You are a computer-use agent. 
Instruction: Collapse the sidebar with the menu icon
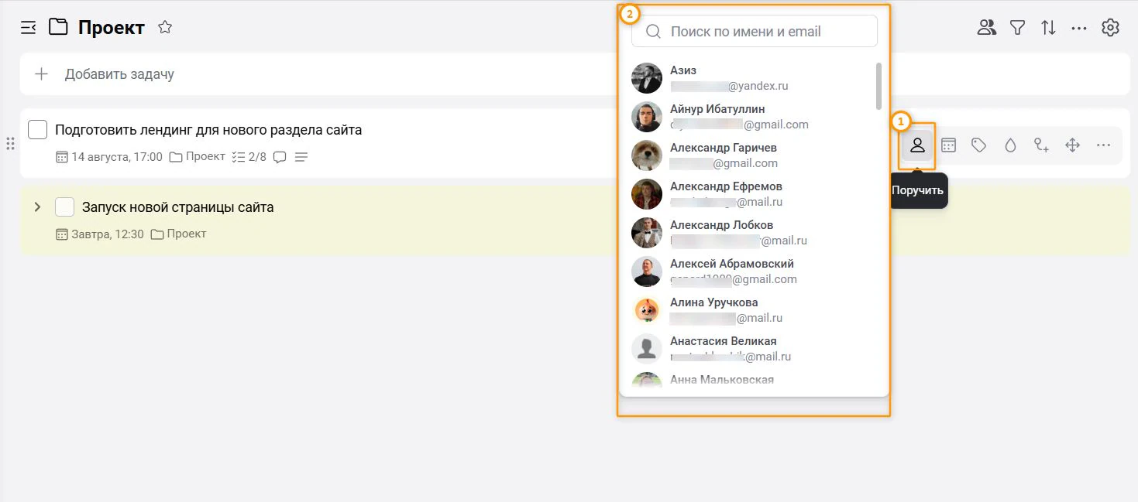[x=29, y=28]
